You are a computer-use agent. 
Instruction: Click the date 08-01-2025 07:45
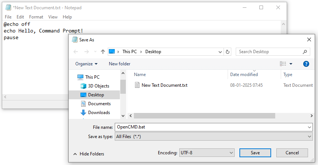click(x=246, y=85)
